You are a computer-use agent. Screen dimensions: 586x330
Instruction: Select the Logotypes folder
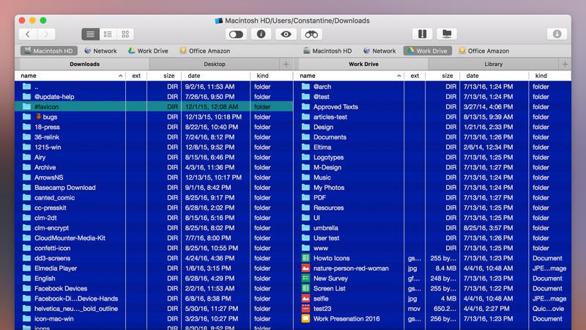pyautogui.click(x=433, y=157)
